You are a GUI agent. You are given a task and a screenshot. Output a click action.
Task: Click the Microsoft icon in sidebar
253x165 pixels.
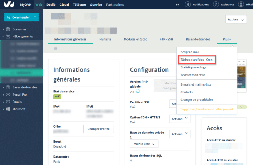point(8,109)
